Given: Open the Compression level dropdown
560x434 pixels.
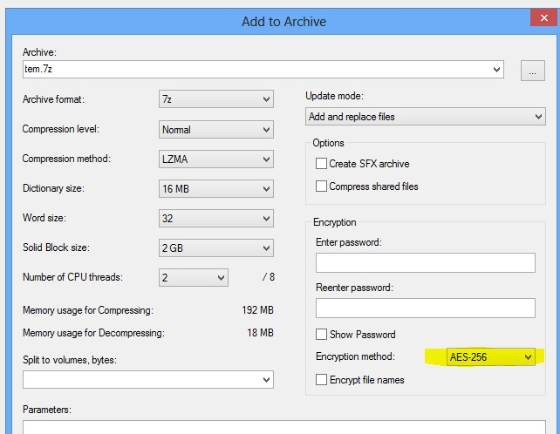Looking at the screenshot, I should [216, 130].
